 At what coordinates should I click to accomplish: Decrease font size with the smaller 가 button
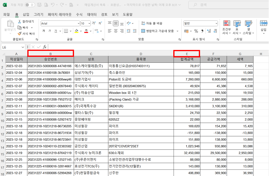[100, 23]
